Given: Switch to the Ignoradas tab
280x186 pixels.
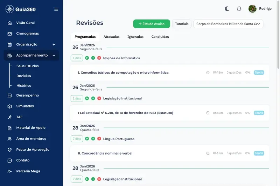Looking at the screenshot, I should (135, 37).
